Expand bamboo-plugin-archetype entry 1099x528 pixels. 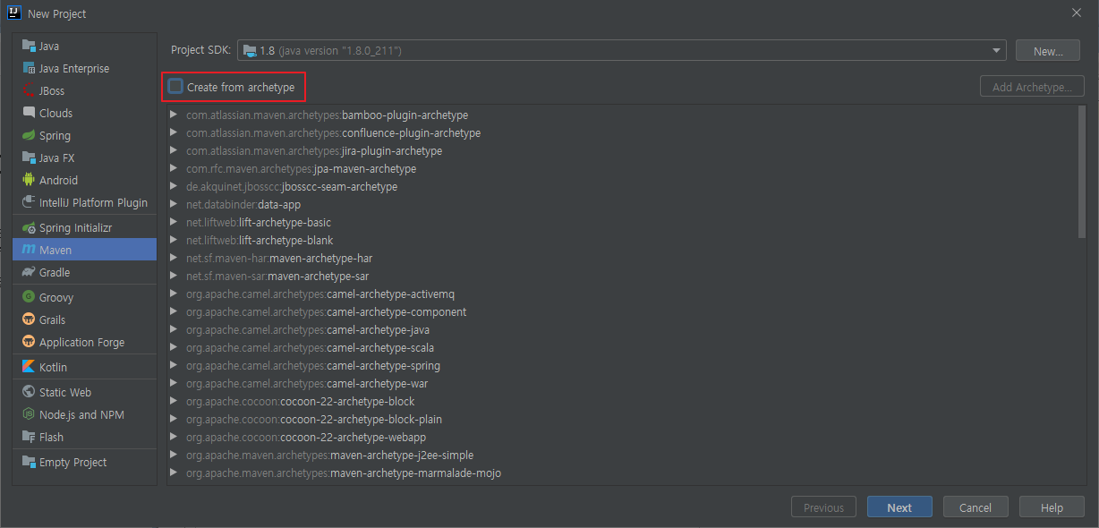coord(174,115)
